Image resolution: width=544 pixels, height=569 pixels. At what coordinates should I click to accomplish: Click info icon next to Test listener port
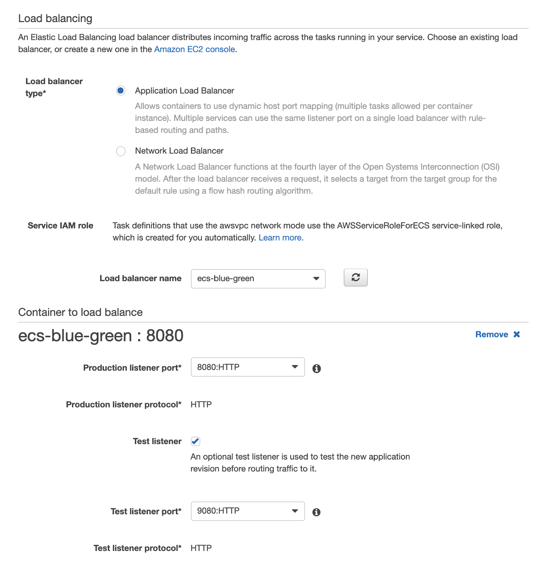pyautogui.click(x=316, y=512)
